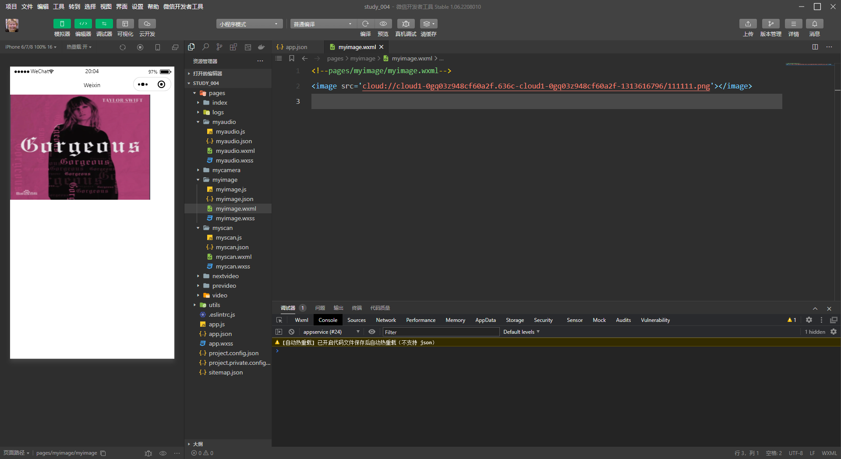Switch to the 问题 panel tab

pos(320,308)
